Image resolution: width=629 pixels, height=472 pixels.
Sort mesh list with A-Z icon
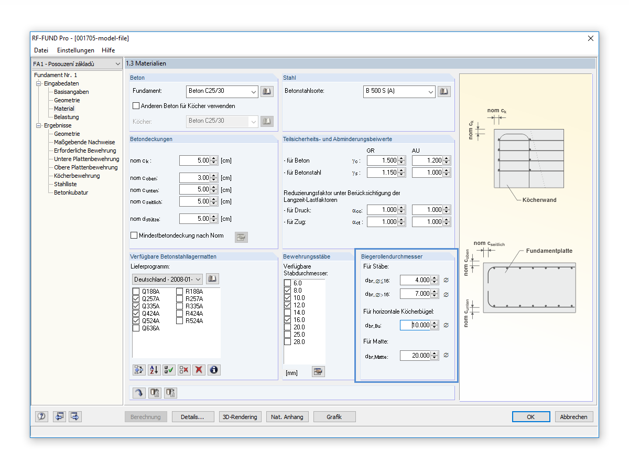[x=154, y=370]
